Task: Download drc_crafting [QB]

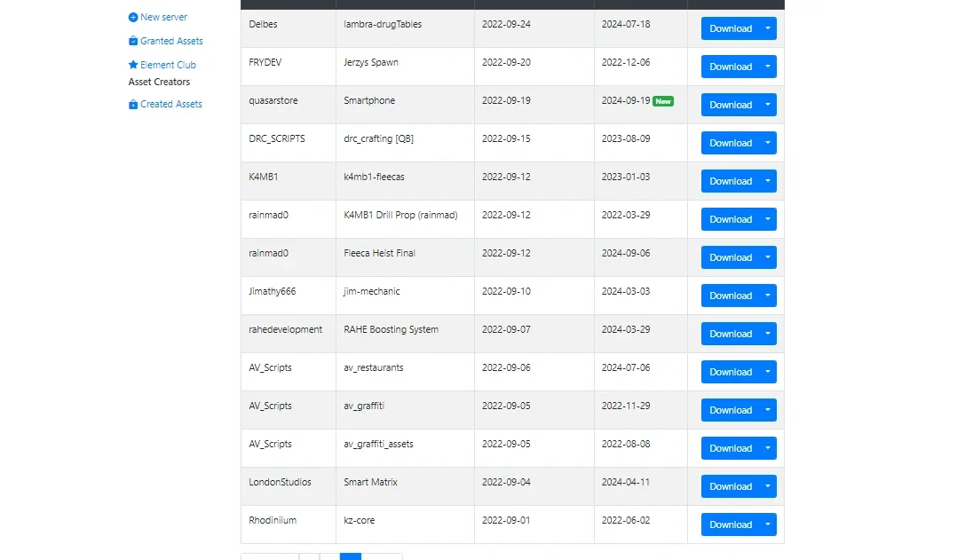Action: (731, 143)
